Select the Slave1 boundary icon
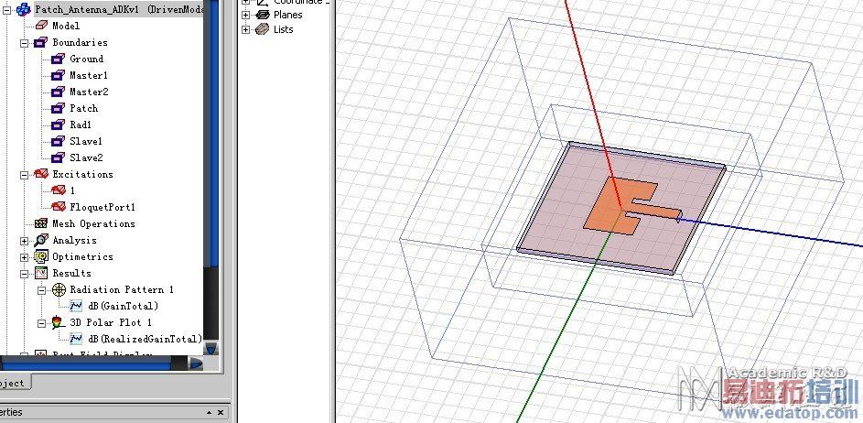The height and width of the screenshot is (423, 863). pyautogui.click(x=58, y=141)
